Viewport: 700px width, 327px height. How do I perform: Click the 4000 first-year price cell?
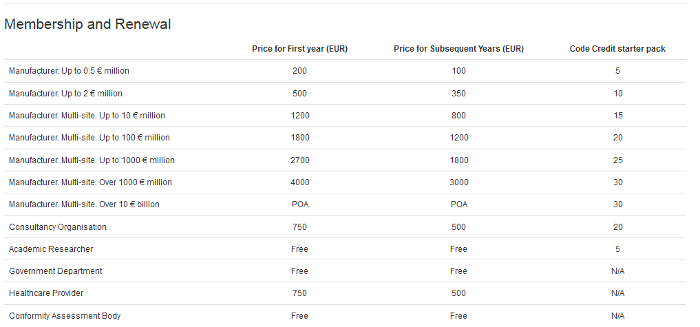point(299,182)
